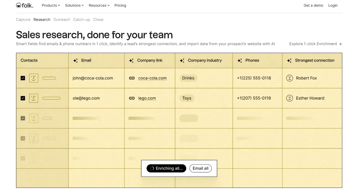Open the coca-cola.com company link
The image size is (354, 195).
point(152,78)
